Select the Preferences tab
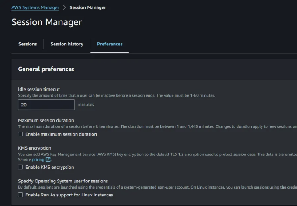 click(110, 44)
